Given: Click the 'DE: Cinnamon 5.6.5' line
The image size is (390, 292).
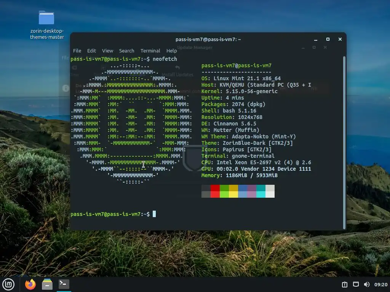Looking at the screenshot, I should 229,124.
